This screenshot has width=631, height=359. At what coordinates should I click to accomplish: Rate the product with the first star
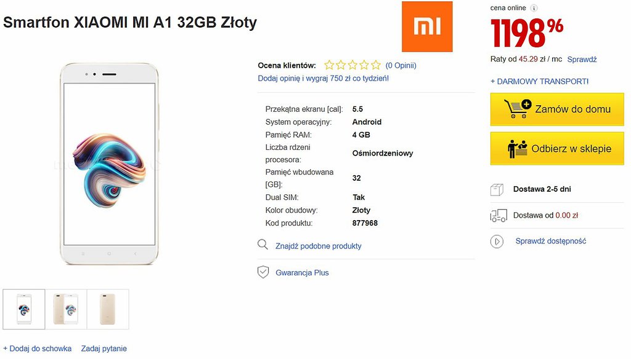point(330,65)
